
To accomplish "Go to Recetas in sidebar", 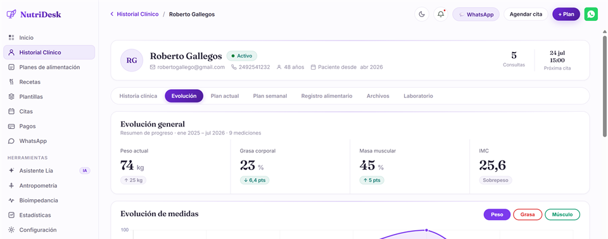I will click(49, 82).
